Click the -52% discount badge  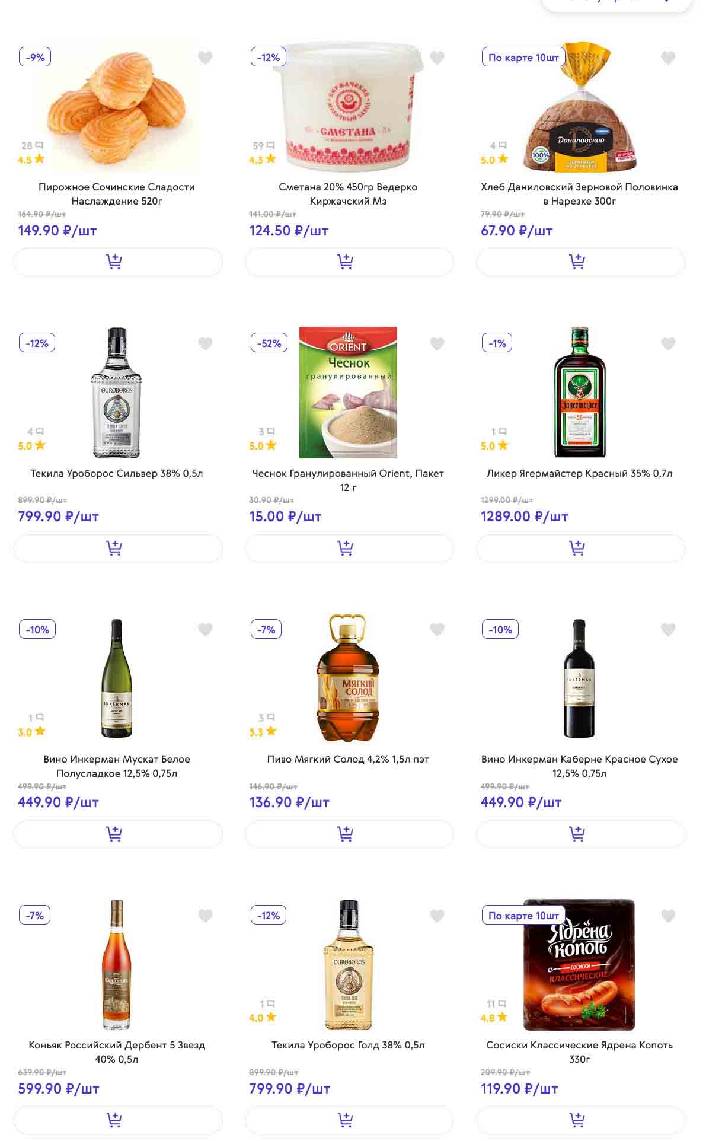(269, 343)
